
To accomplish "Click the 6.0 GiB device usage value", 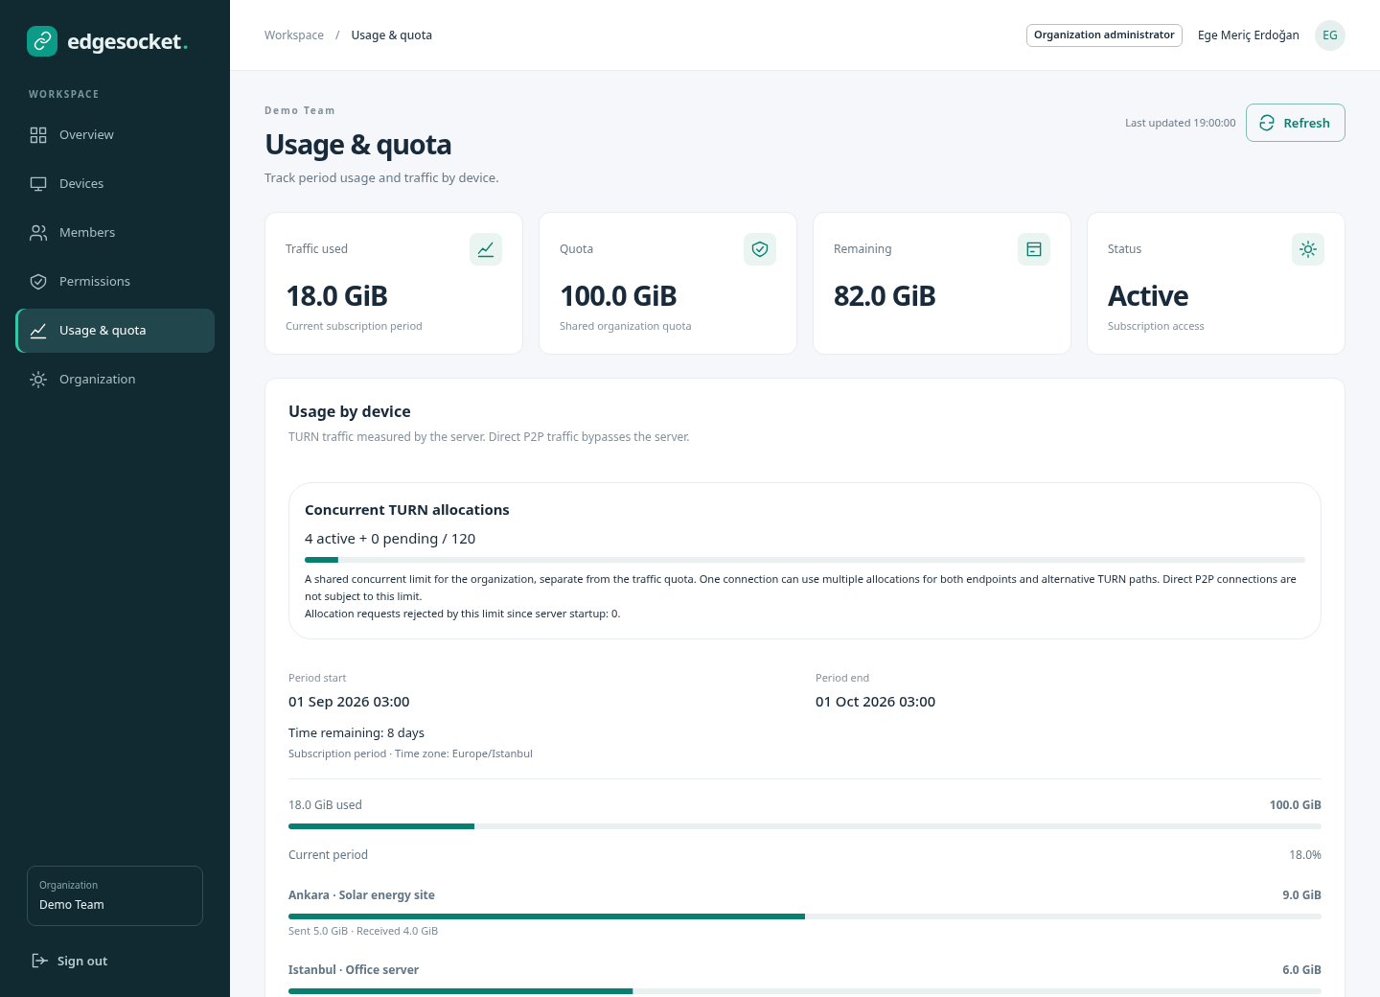I will pyautogui.click(x=1301, y=970).
